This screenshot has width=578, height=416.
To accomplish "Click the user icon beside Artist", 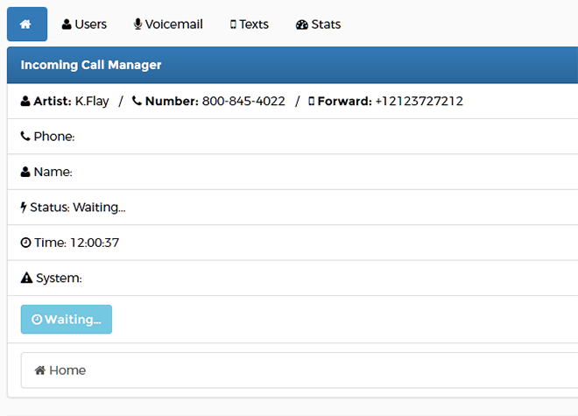I will click(25, 101).
